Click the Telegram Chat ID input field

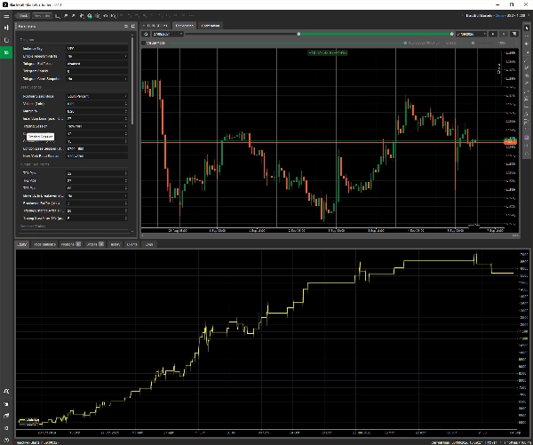pyautogui.click(x=97, y=71)
